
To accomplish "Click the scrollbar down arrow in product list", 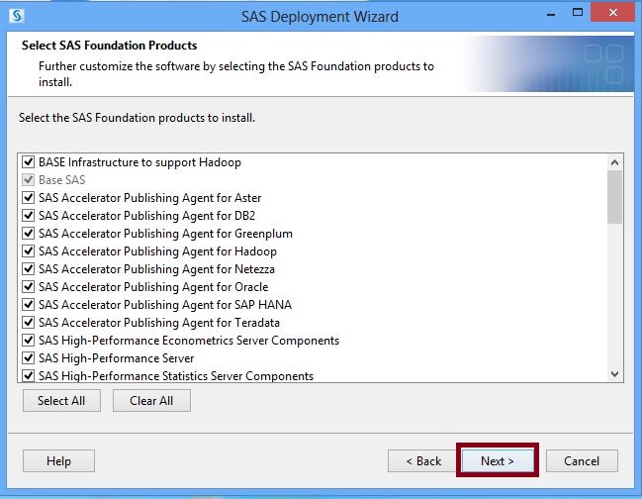I will pyautogui.click(x=614, y=373).
